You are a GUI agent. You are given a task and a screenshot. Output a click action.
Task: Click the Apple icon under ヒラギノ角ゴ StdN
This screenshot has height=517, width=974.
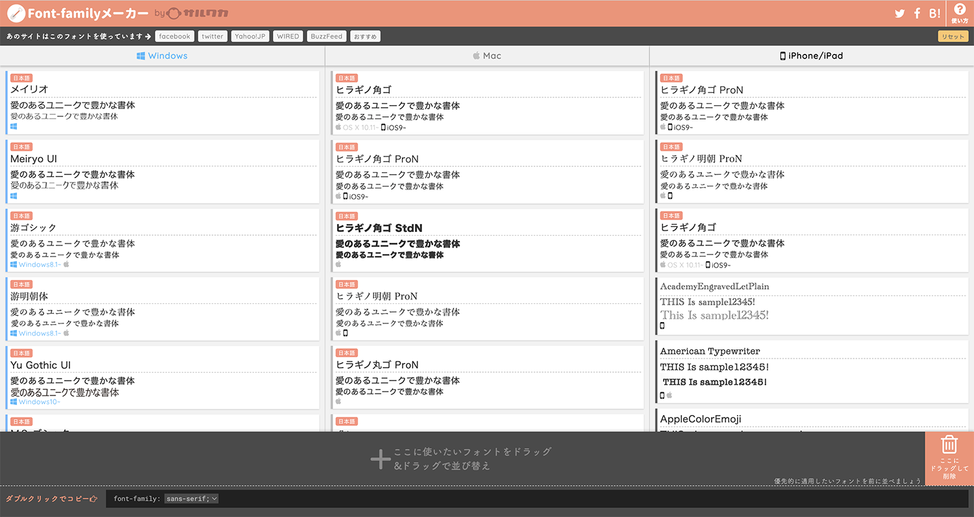pos(338,265)
